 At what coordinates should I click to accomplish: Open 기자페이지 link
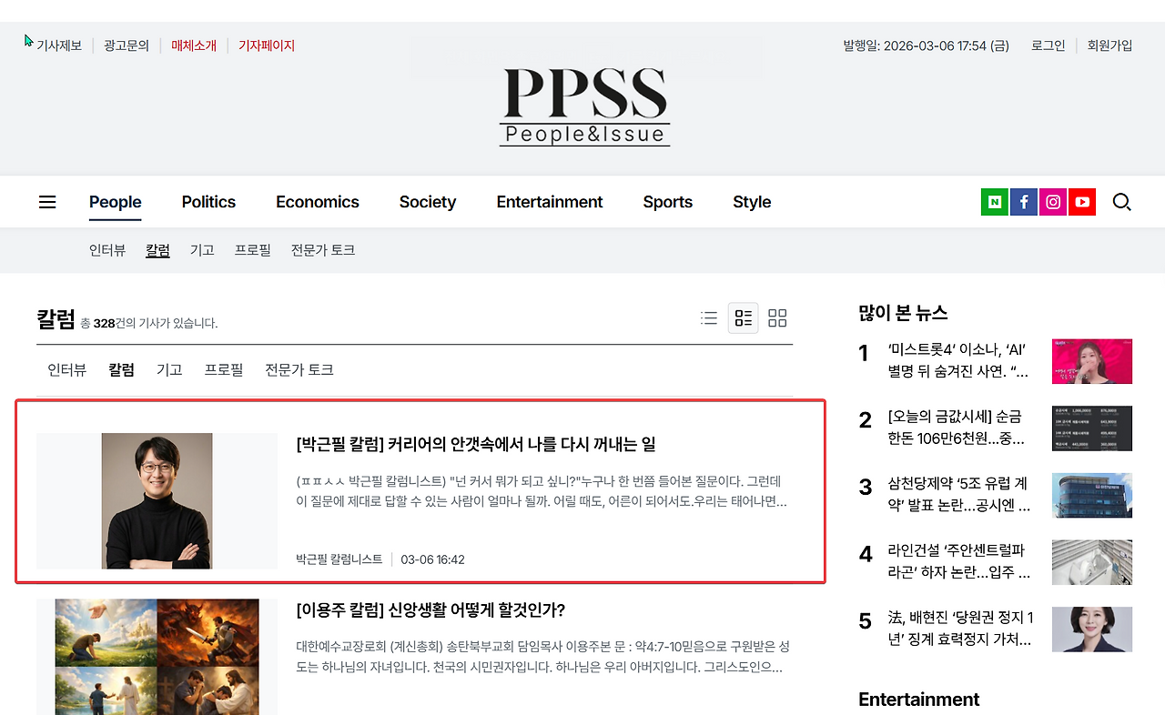pyautogui.click(x=267, y=45)
